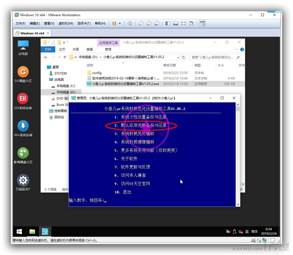Open the 共享 ribbon tab in Explorer
293x255 pixels.
[76, 49]
